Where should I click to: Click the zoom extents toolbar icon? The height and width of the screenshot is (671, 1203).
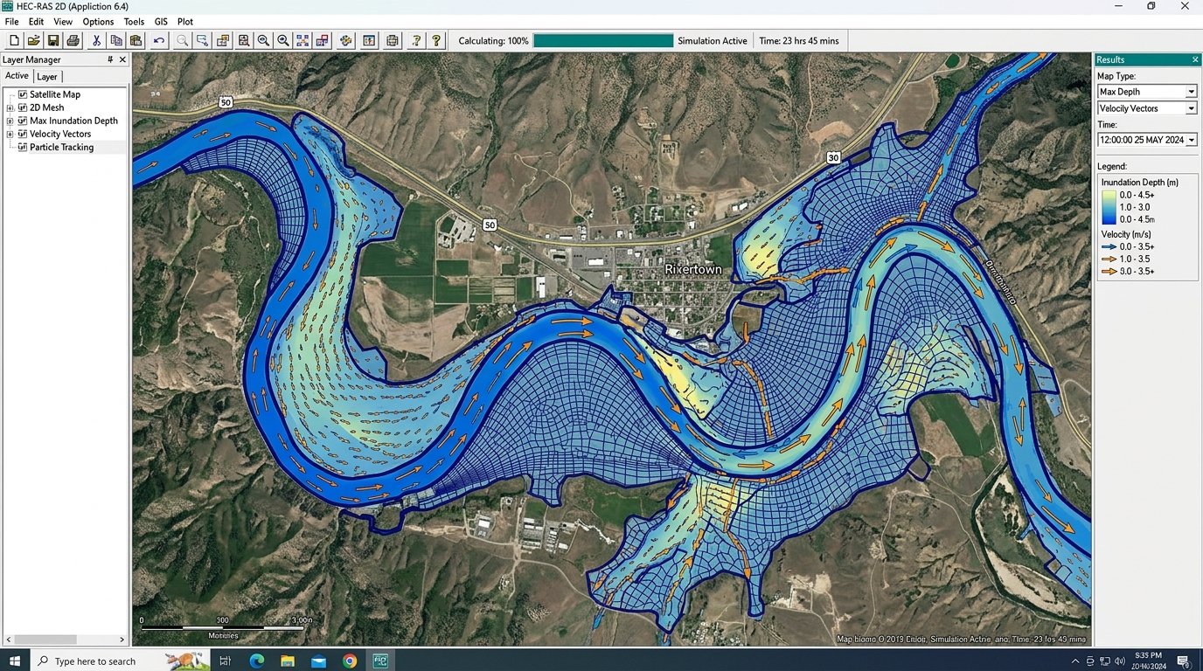coord(243,40)
